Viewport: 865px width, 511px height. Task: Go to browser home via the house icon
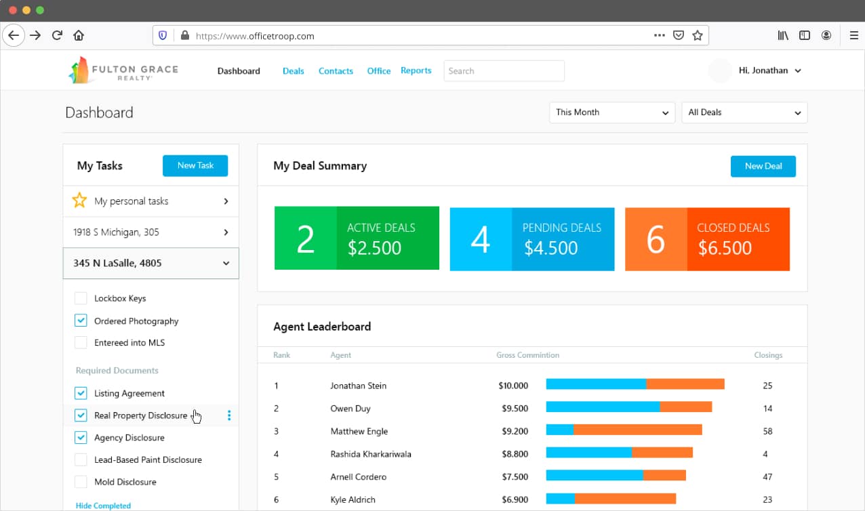coord(79,35)
